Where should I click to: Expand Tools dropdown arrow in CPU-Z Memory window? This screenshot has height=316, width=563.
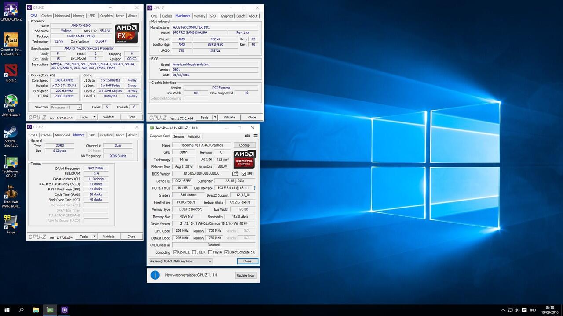tap(94, 237)
